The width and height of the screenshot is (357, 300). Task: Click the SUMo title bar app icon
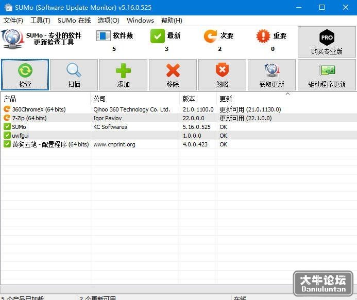(x=8, y=8)
